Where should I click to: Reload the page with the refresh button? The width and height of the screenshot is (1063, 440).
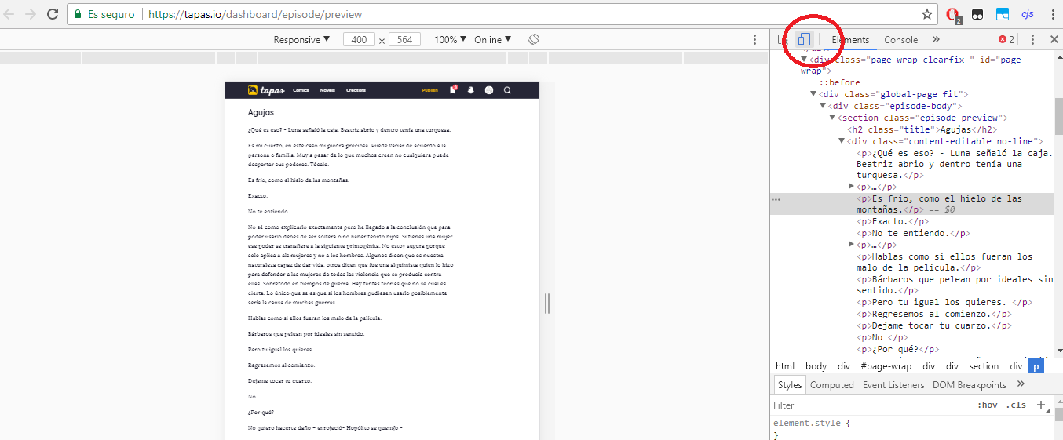point(53,14)
